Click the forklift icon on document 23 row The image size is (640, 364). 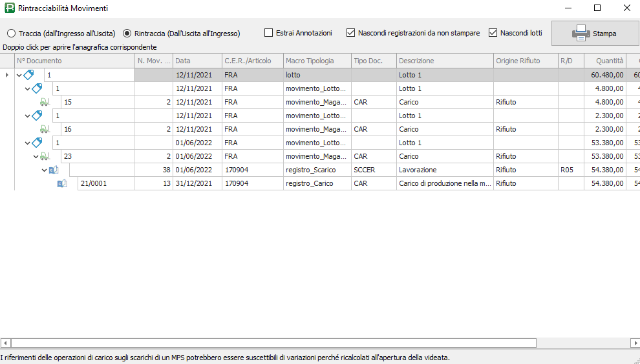[45, 156]
